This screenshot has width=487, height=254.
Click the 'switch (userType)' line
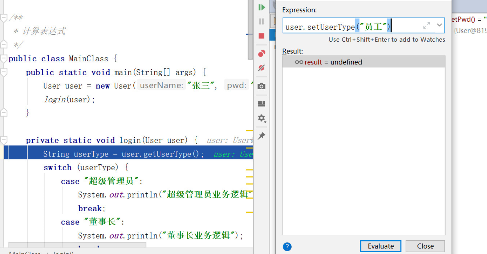pos(86,167)
